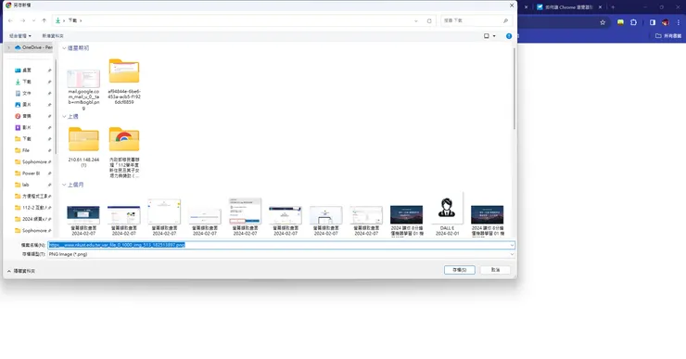
Task: Toggle Chrome's side panel icon
Action: coord(653,22)
